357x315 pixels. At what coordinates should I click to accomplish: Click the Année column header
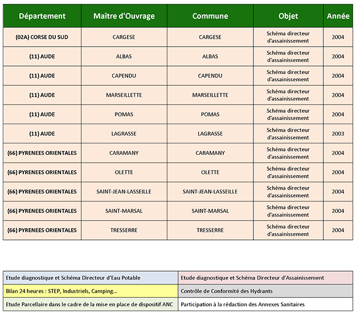click(x=338, y=16)
